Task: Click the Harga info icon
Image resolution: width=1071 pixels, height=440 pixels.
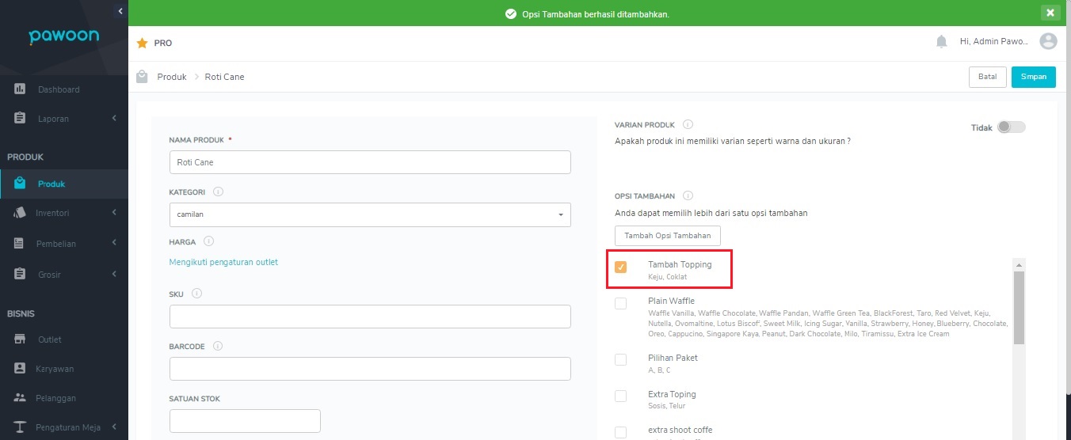Action: pos(209,241)
